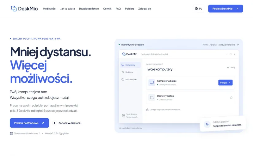253x160 pixels.
Task: Select Komputery in preview sidebar
Action: pyautogui.click(x=130, y=65)
